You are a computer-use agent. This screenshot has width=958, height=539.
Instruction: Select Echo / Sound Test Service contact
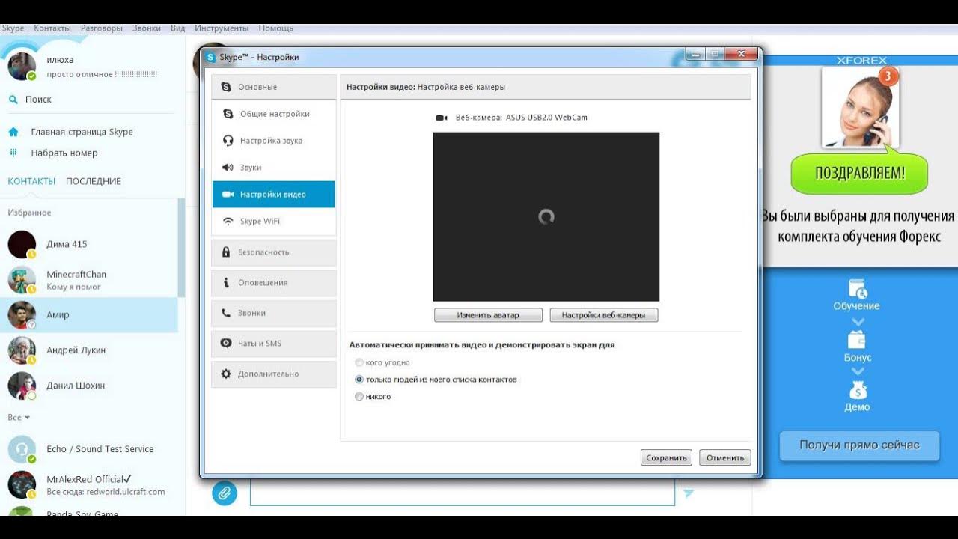(89, 449)
